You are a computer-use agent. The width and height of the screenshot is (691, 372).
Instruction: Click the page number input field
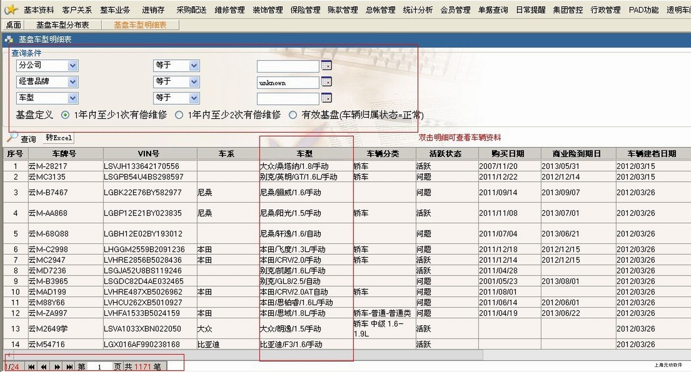tap(100, 367)
